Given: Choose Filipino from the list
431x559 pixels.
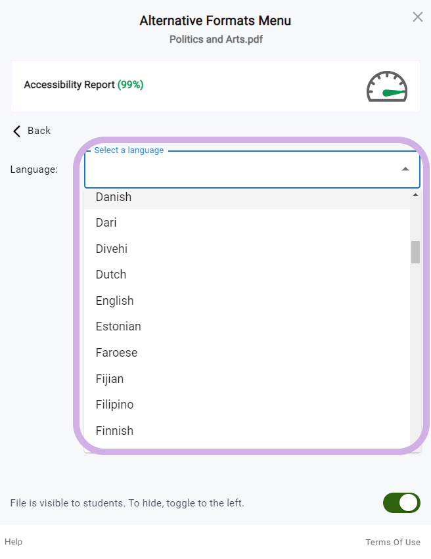Looking at the screenshot, I should point(247,405).
